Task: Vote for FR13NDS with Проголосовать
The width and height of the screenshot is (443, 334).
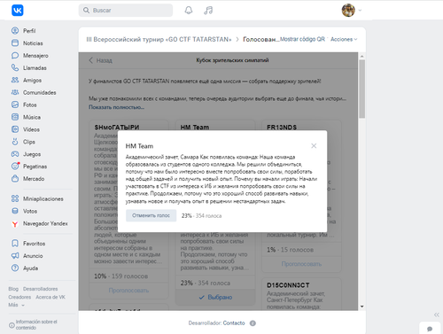Action: (x=301, y=264)
